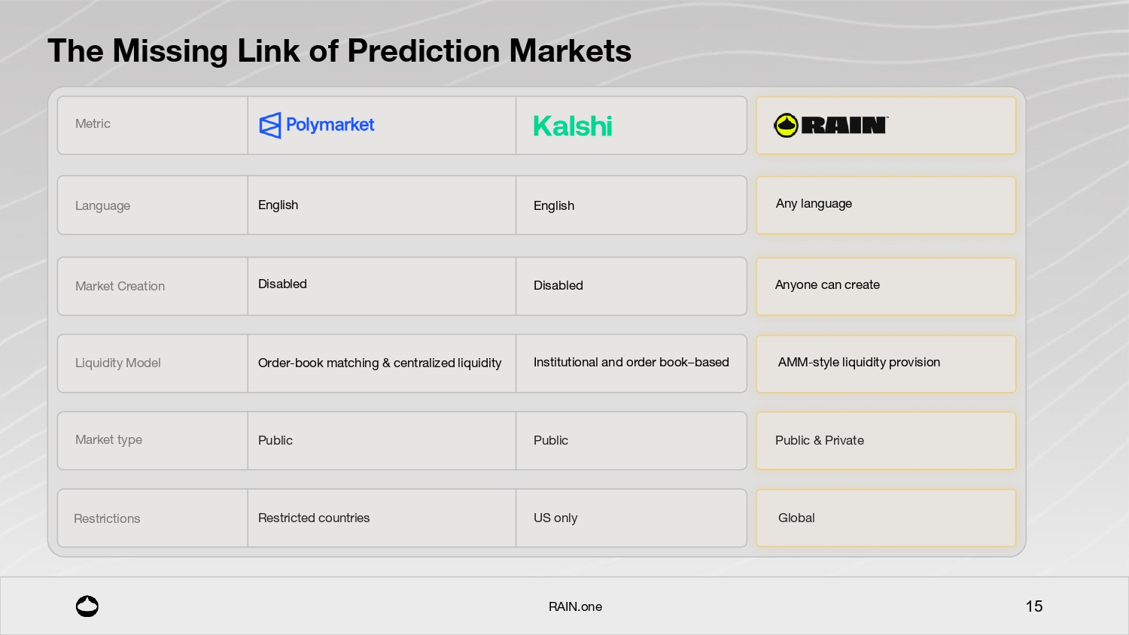Click the RAIN footer logo icon
The width and height of the screenshot is (1129, 635).
87,606
